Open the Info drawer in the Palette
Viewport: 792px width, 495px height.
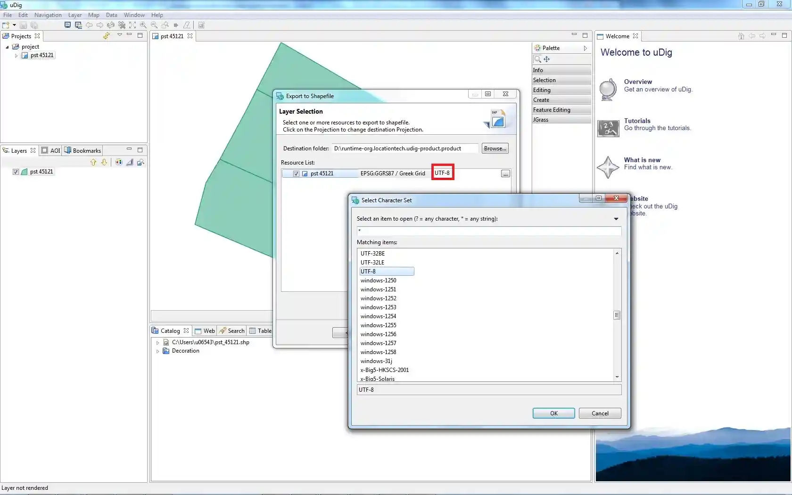(561, 70)
